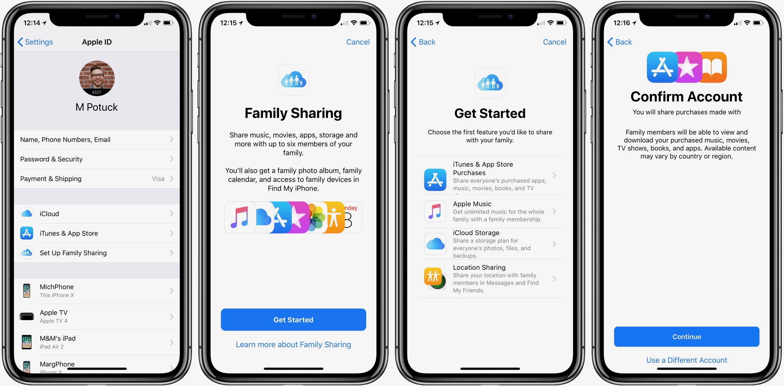Open the iCloud settings

(98, 213)
